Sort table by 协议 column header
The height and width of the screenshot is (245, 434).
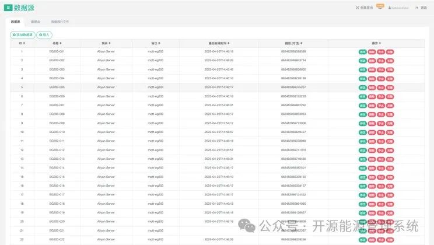156,43
